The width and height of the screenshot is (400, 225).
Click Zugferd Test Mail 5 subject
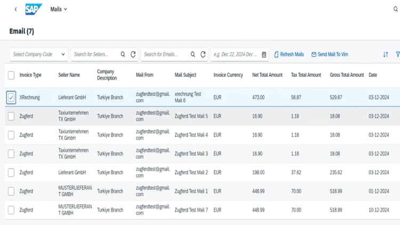191,116
